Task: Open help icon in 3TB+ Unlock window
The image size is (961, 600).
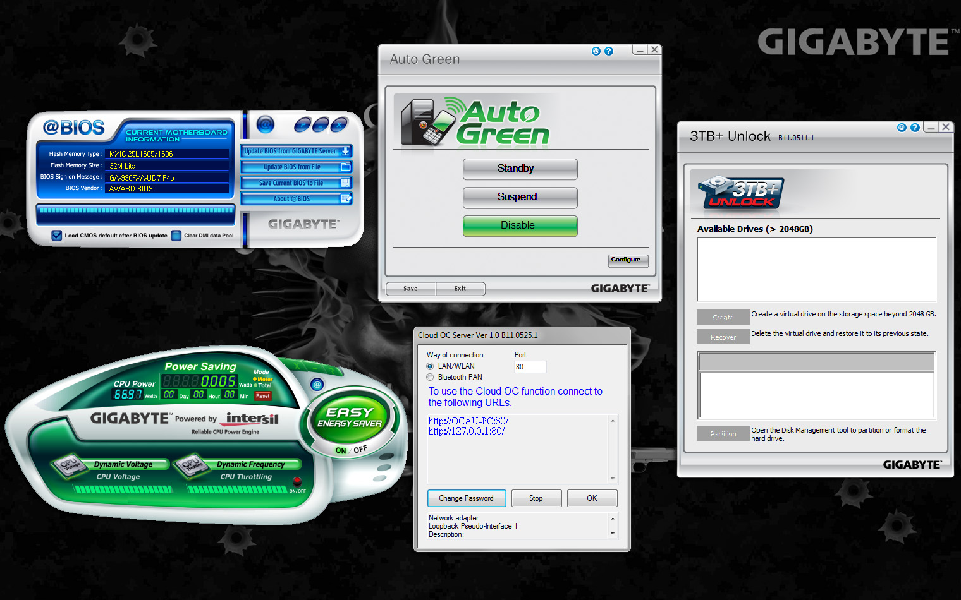Action: tap(915, 128)
